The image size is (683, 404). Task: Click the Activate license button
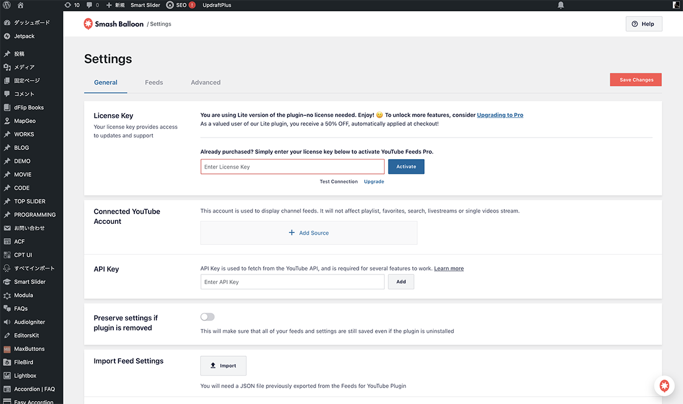[406, 166]
